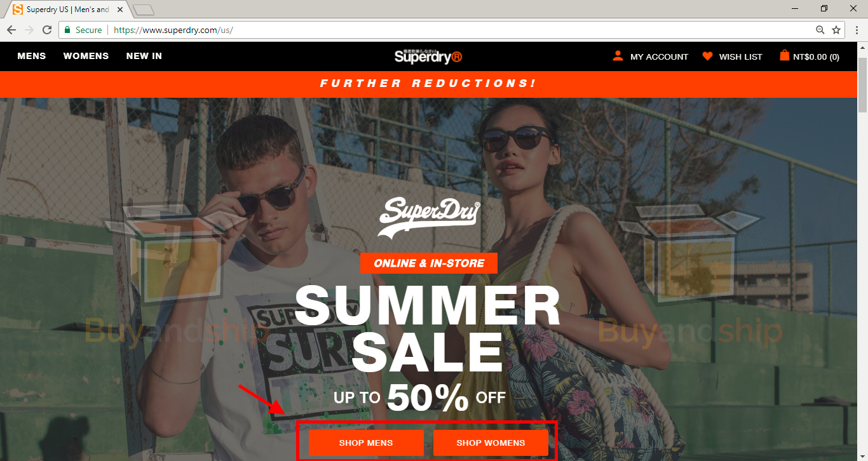Screen dimensions: 868x461
Task: Click the orange person account icon
Action: pyautogui.click(x=618, y=56)
